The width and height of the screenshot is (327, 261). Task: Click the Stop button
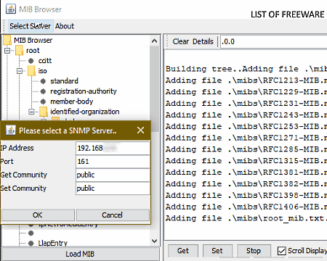point(254,251)
